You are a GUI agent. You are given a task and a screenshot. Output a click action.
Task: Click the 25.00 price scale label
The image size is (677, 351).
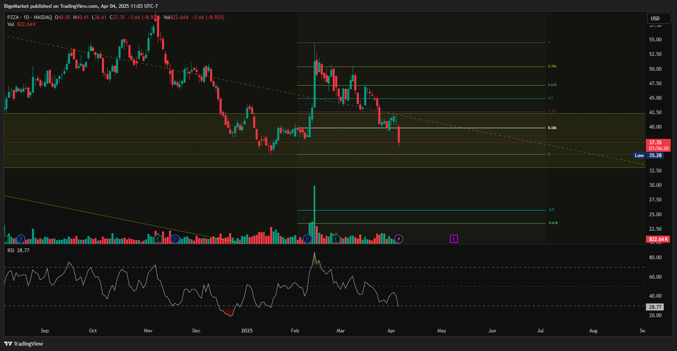[x=655, y=215]
